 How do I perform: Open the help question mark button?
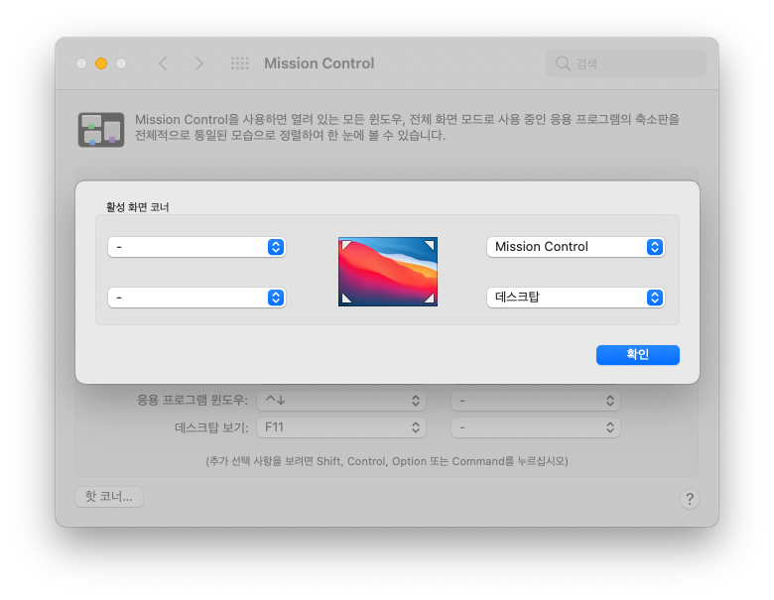click(x=690, y=499)
